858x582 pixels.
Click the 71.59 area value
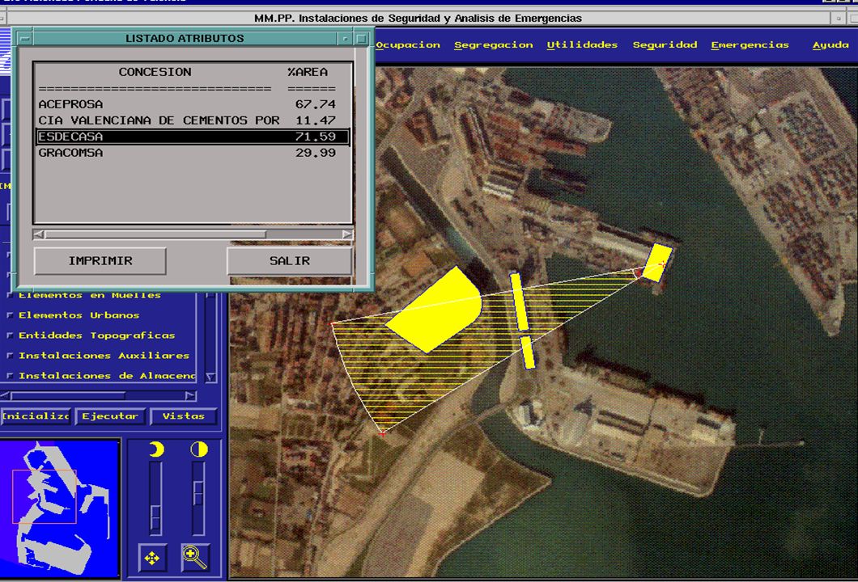[x=315, y=137]
